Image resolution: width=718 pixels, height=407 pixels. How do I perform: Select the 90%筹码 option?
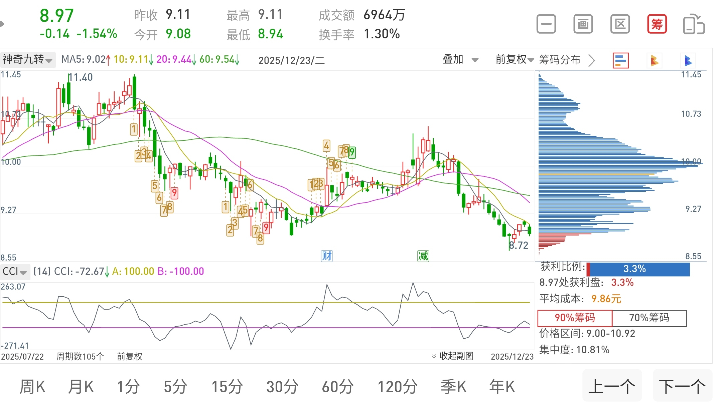575,318
